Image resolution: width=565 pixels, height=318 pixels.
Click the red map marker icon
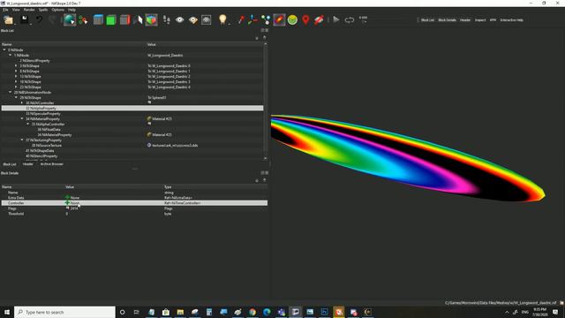tap(305, 19)
